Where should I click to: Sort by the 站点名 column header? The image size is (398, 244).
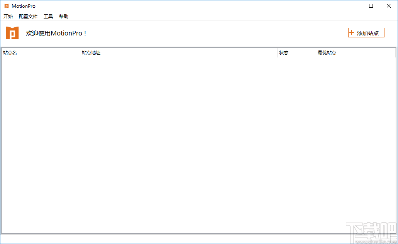click(41, 53)
